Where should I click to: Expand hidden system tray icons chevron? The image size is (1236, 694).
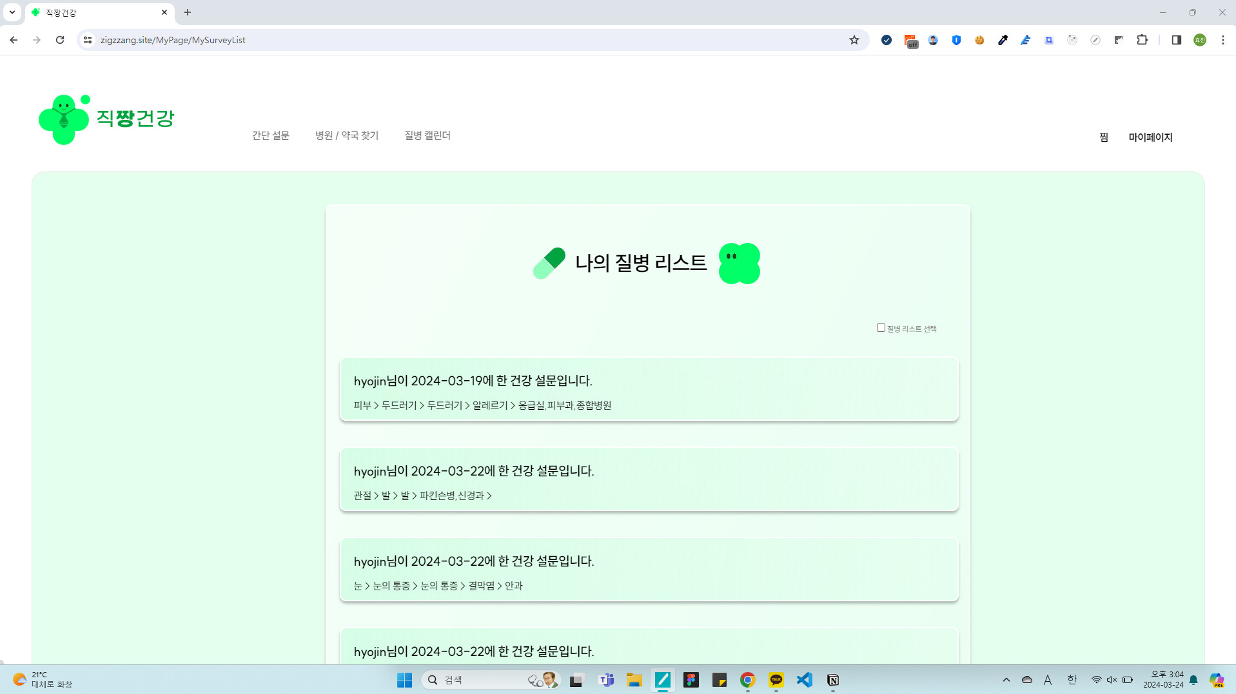pyautogui.click(x=1006, y=680)
